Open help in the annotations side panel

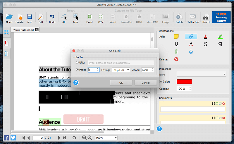pos(159,129)
